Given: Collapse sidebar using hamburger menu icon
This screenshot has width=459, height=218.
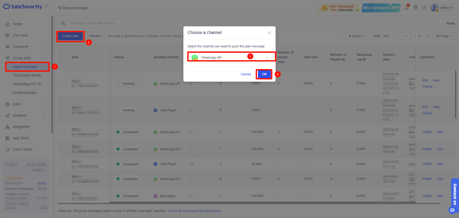Looking at the screenshot, I should (46, 6).
